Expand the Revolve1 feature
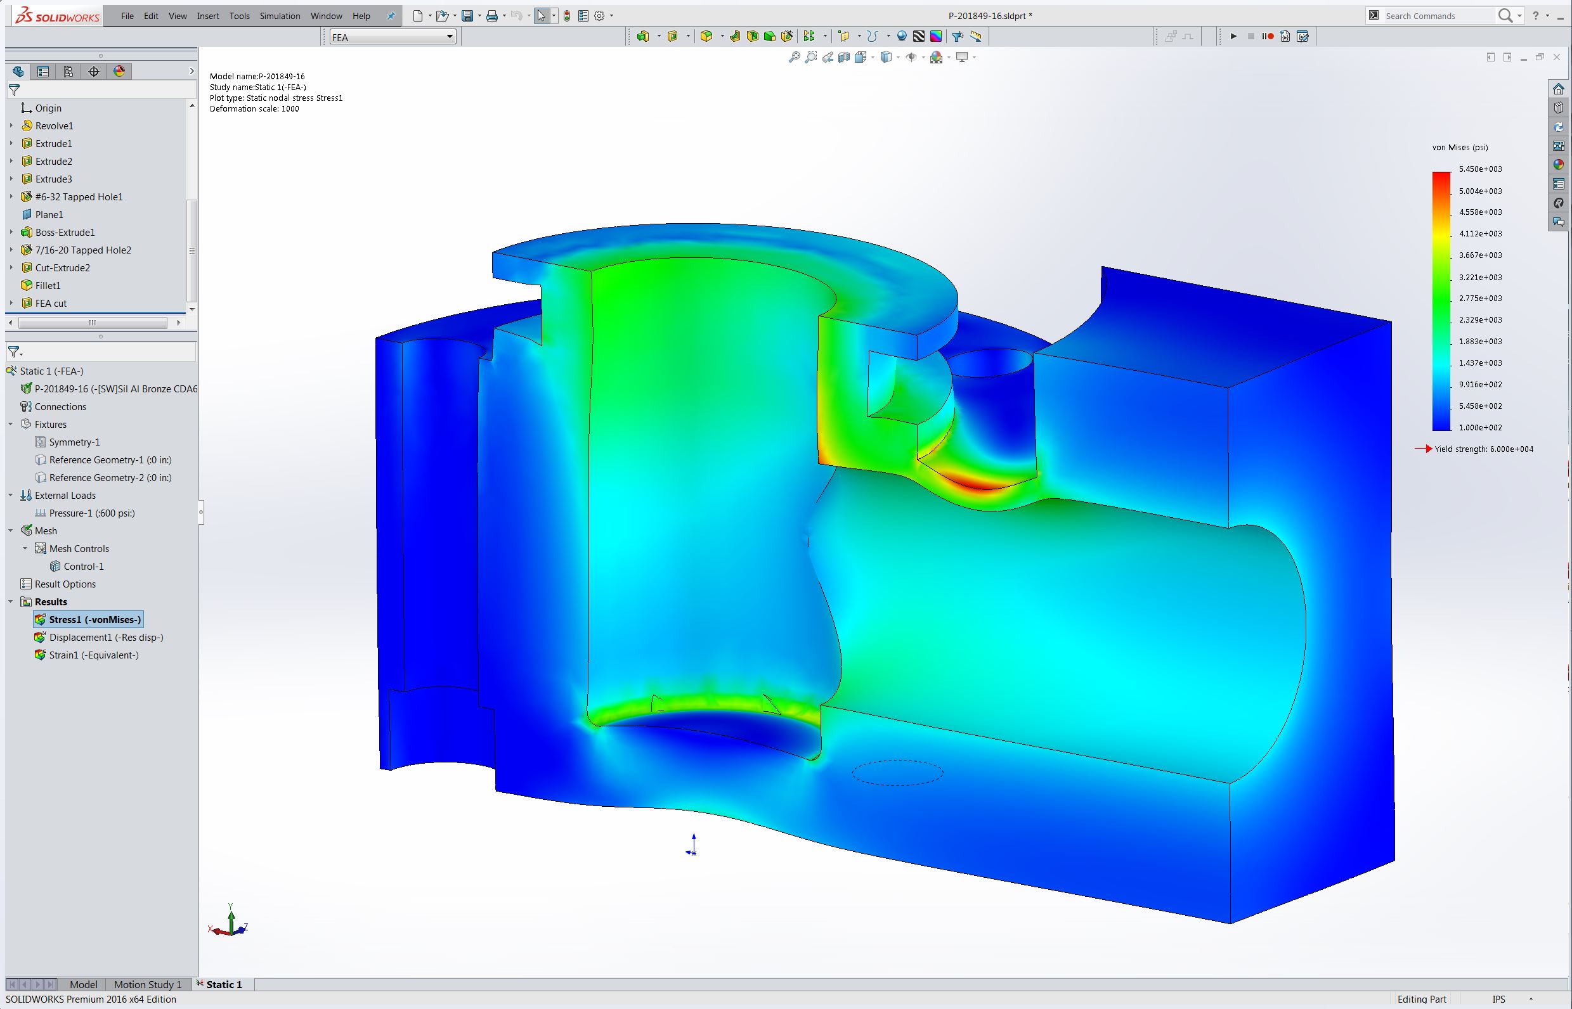Screen dimensions: 1572x1009 (x=11, y=125)
